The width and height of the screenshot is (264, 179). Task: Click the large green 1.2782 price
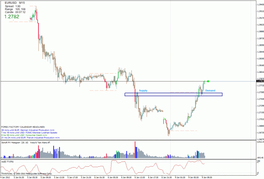tap(12, 17)
